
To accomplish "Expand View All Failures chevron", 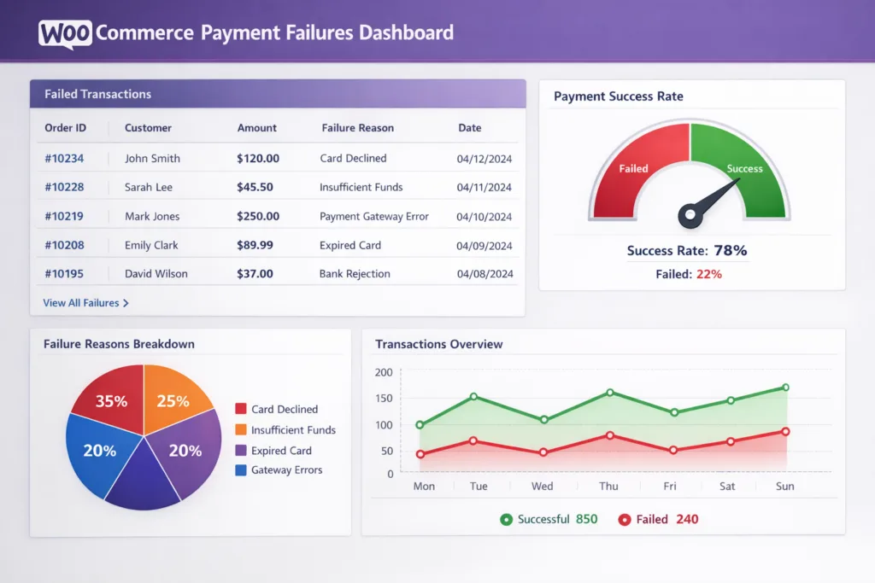I will [125, 303].
